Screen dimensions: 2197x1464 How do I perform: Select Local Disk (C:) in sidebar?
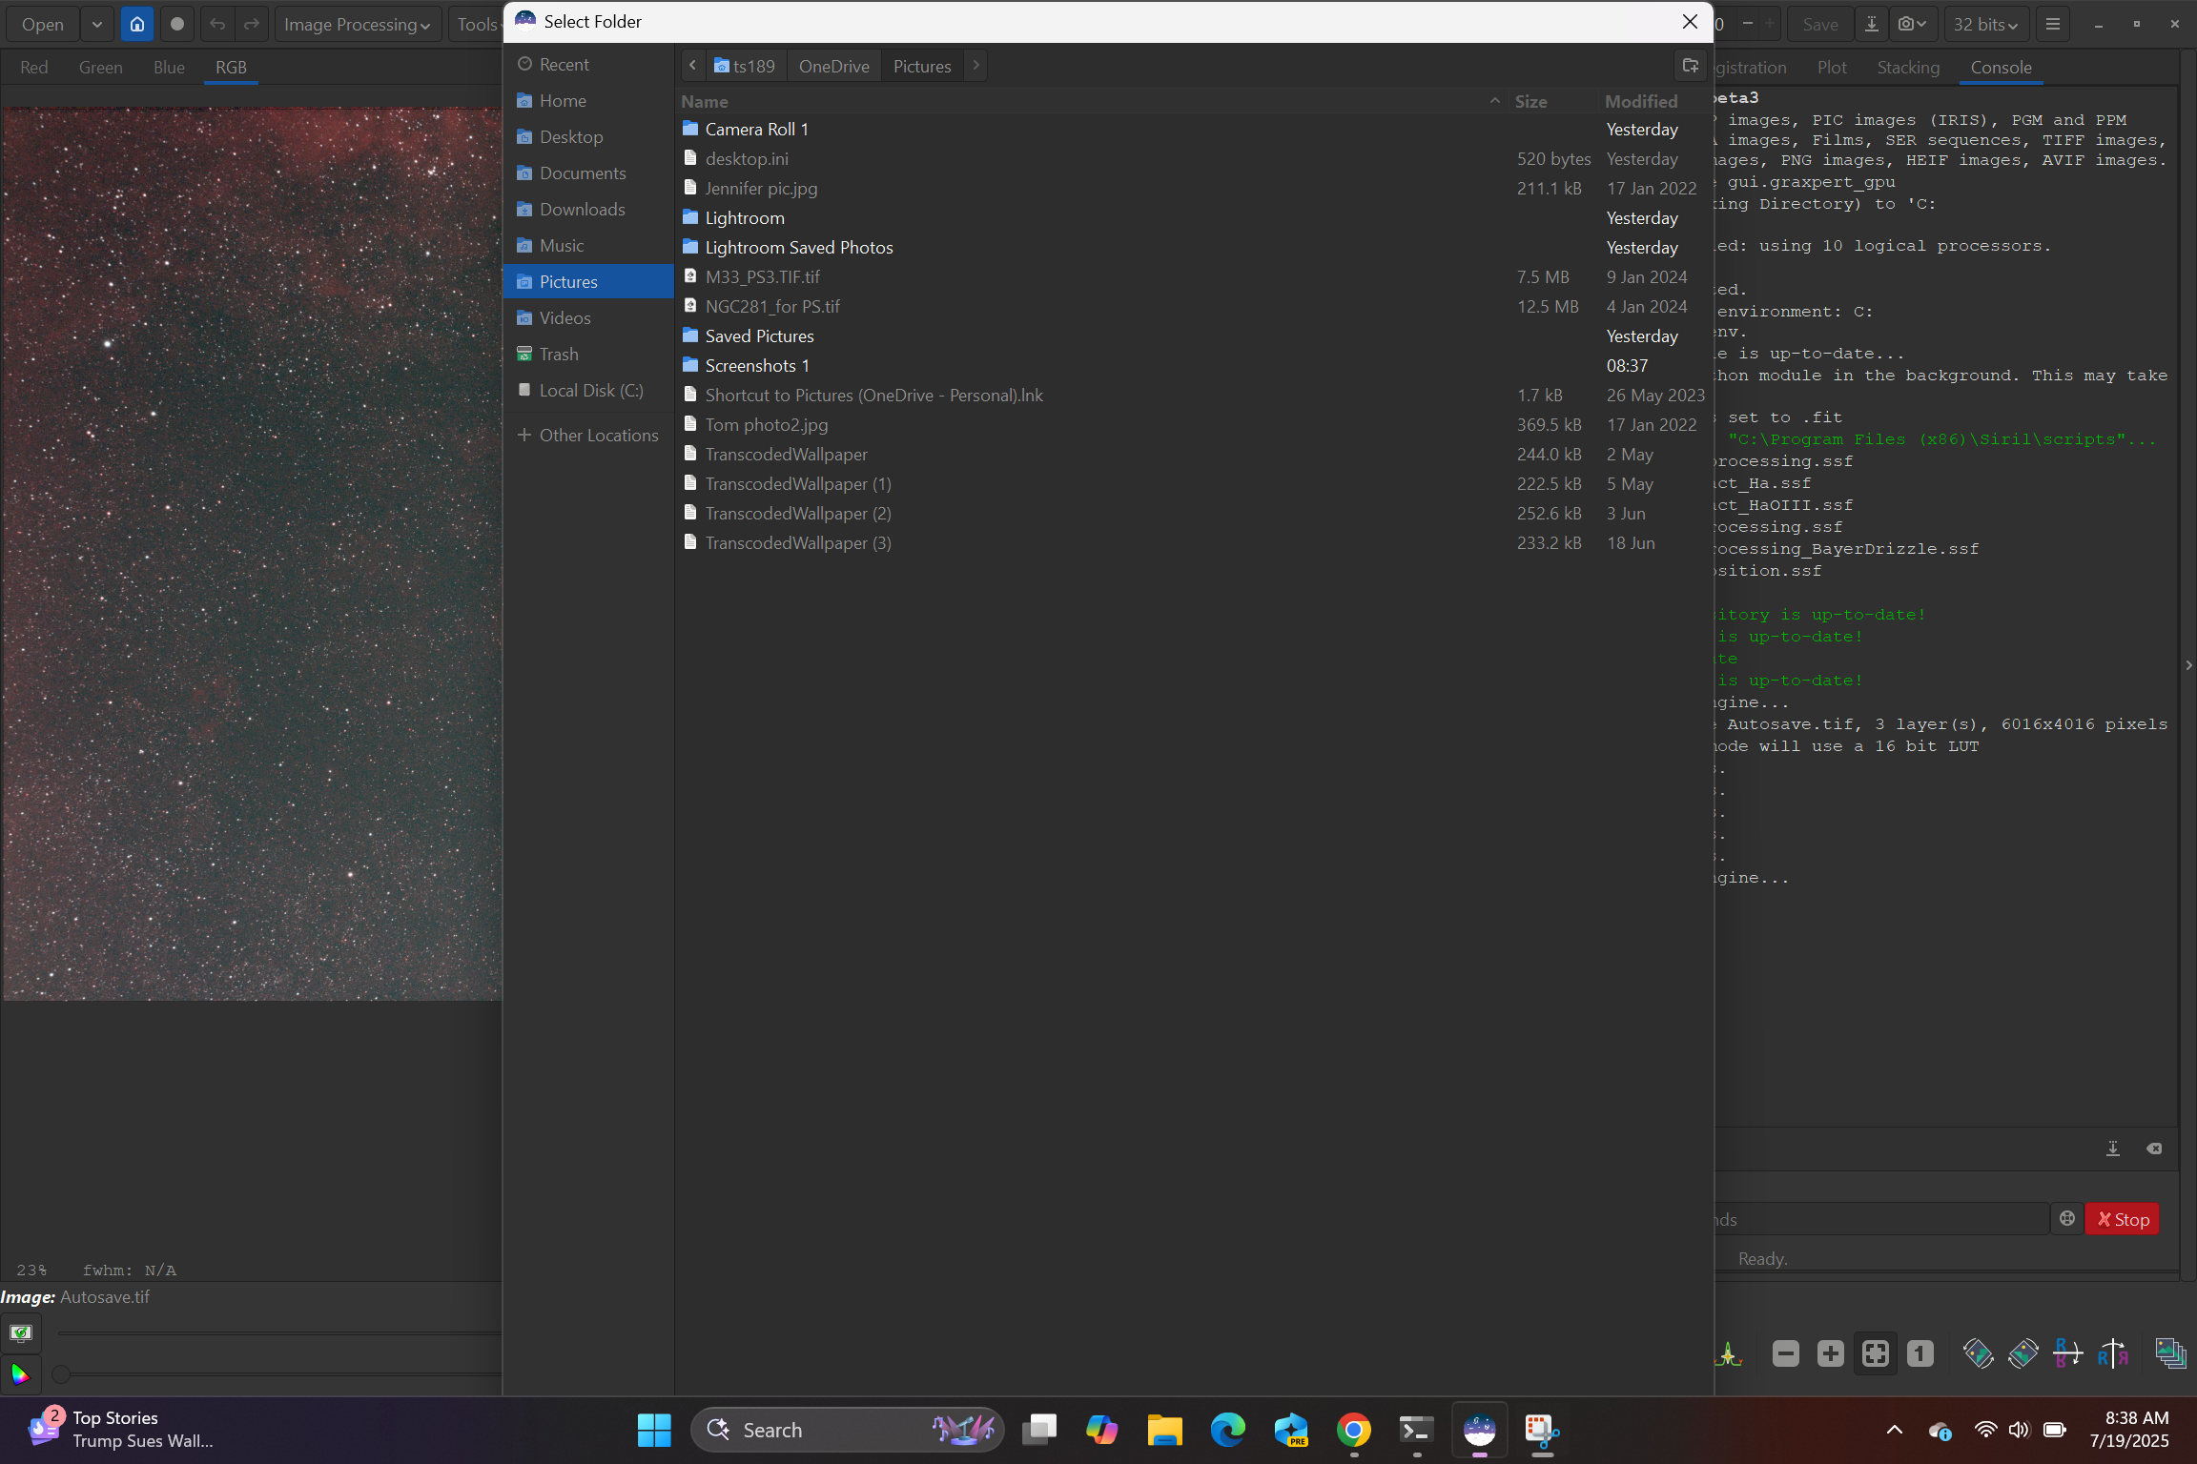click(x=588, y=390)
